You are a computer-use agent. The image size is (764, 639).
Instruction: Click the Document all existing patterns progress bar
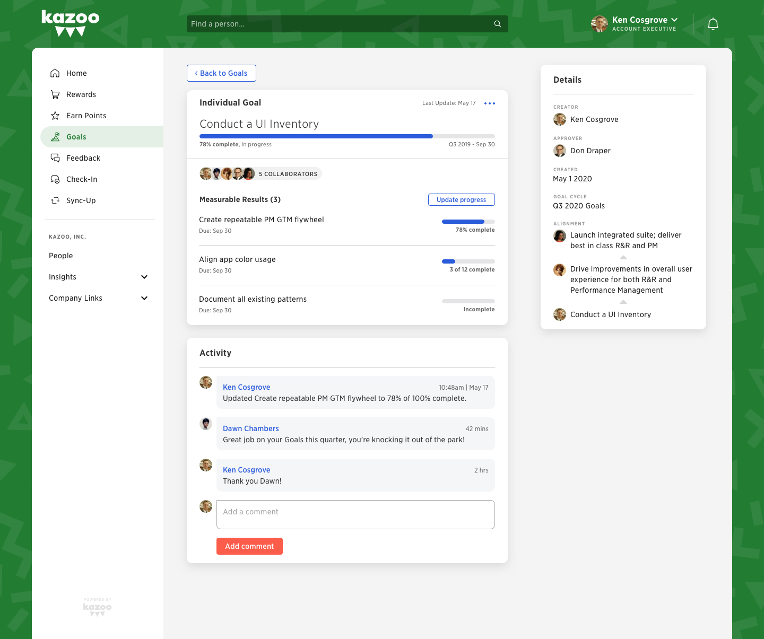click(x=468, y=301)
